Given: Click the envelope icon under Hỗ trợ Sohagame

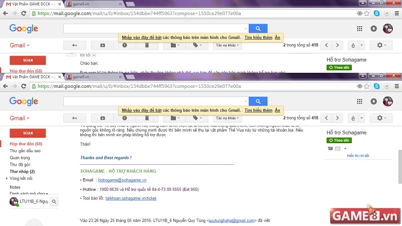Looking at the screenshot, I should tap(338, 149).
